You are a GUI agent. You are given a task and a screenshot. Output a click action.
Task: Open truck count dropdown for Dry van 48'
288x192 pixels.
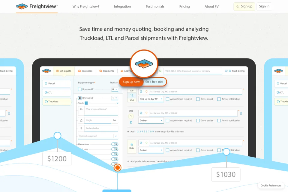[115, 89]
